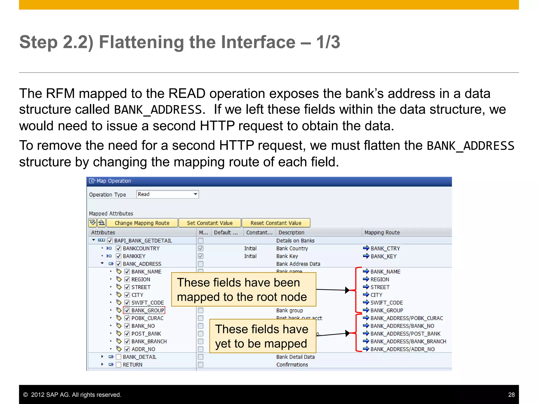
Task: Click the Expand All nodes toolbar icon
Action: pyautogui.click(x=93, y=223)
